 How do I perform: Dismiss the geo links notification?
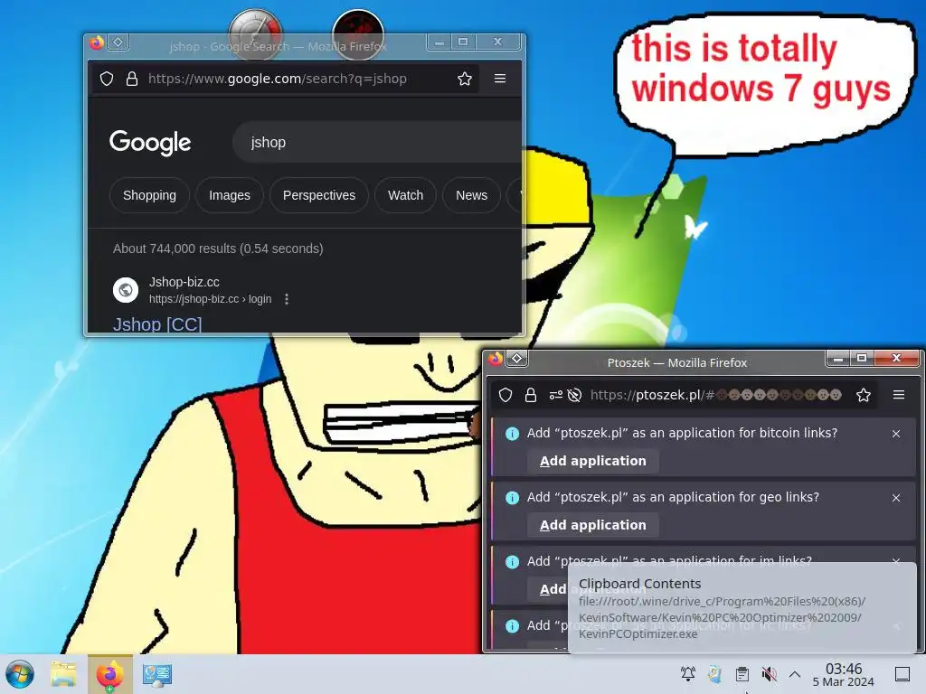point(896,498)
